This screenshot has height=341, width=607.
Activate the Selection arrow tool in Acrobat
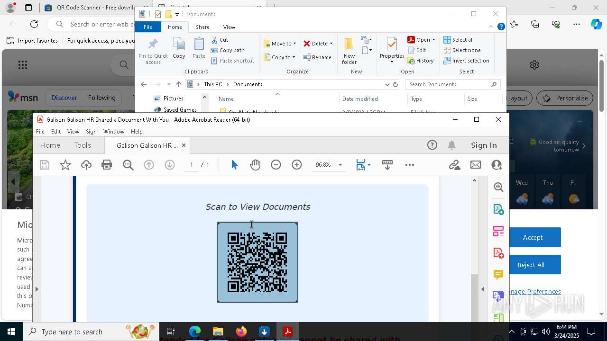click(234, 165)
